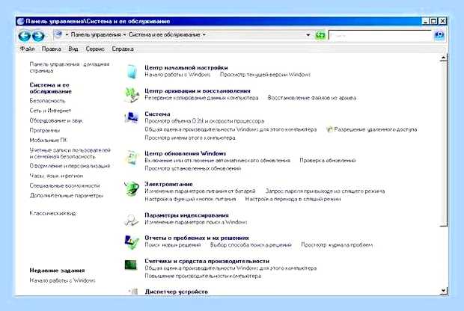Open the Справка menu
Viewport: 464px width, 311px height.
(x=123, y=49)
